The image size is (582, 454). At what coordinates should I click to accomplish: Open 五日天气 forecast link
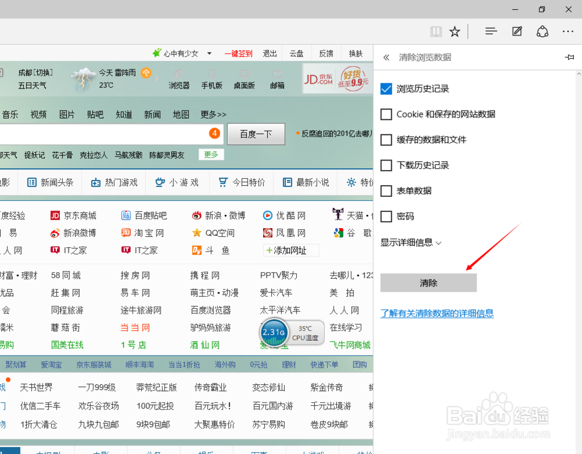[32, 86]
